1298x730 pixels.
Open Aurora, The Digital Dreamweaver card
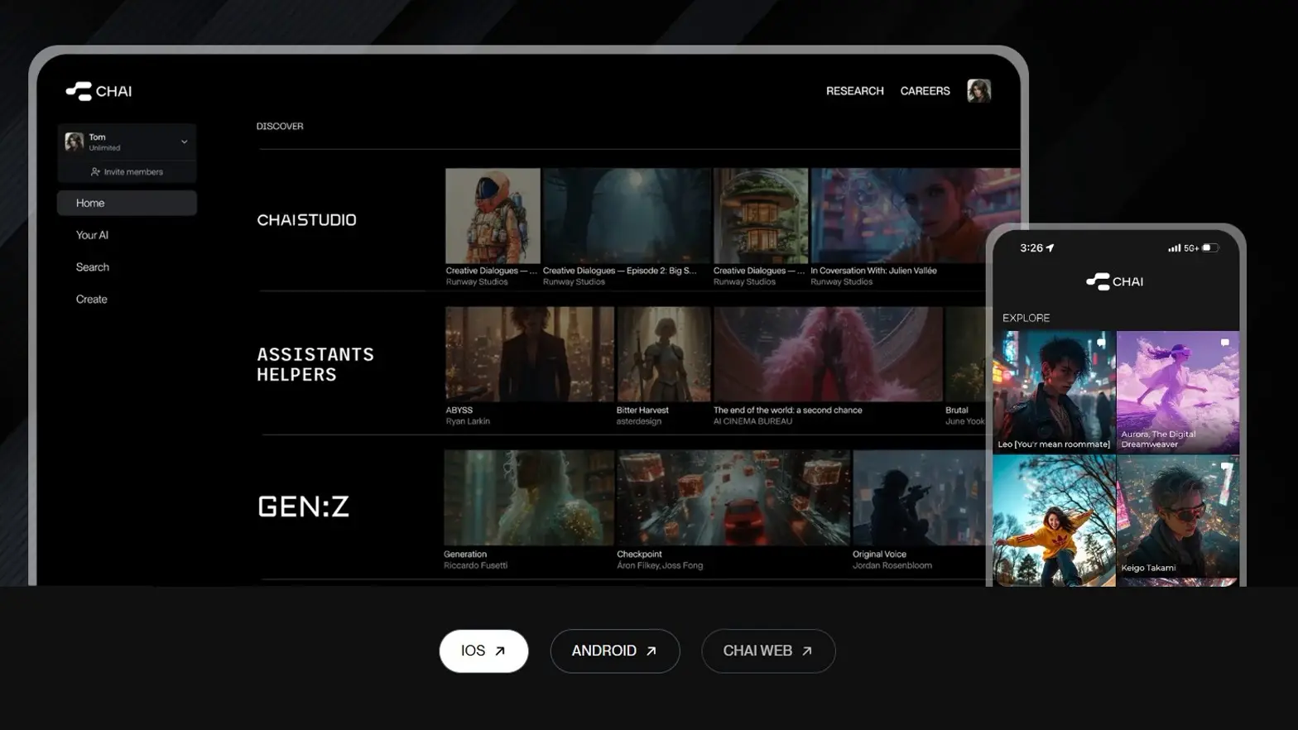tap(1178, 391)
